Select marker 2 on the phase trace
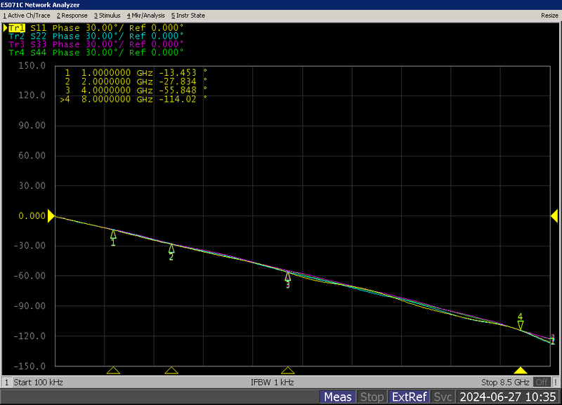This screenshot has width=562, height=405. click(171, 248)
